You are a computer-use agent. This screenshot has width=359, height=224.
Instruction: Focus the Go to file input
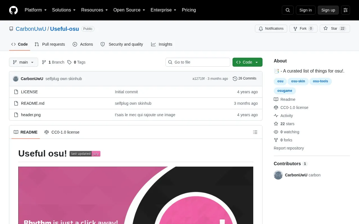[198, 62]
